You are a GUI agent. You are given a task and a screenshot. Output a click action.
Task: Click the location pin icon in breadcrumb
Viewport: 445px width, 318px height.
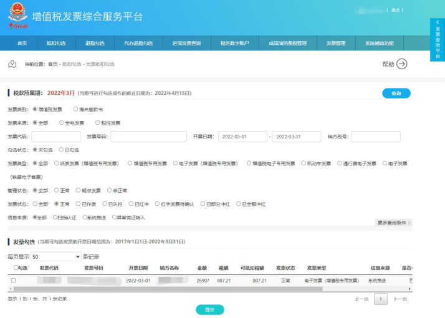click(11, 64)
